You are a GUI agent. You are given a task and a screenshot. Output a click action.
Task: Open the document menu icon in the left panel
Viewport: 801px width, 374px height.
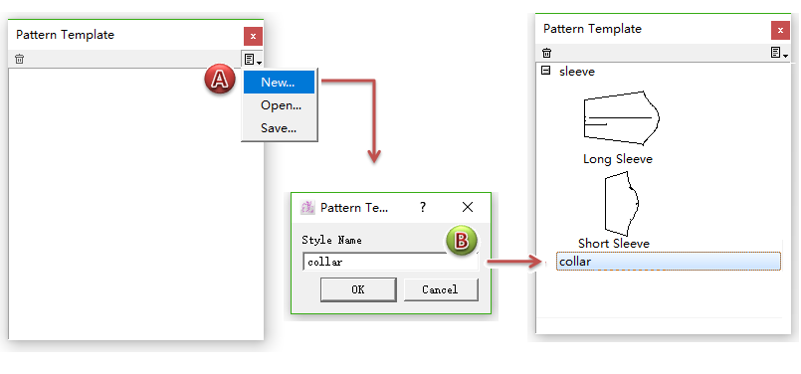(x=253, y=60)
